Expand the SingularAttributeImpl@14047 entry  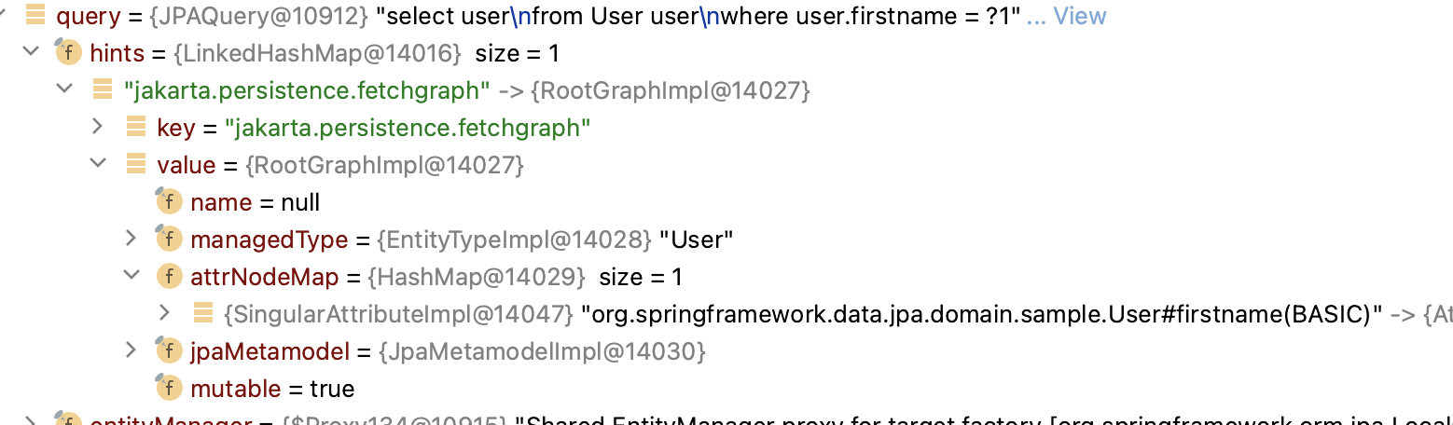165,314
